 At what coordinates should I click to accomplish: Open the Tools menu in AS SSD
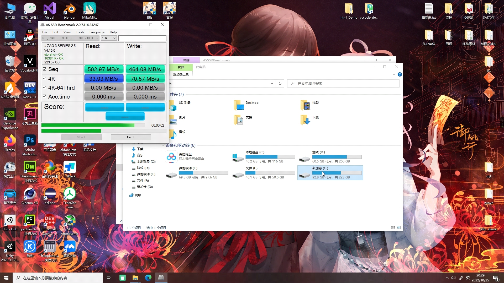80,32
